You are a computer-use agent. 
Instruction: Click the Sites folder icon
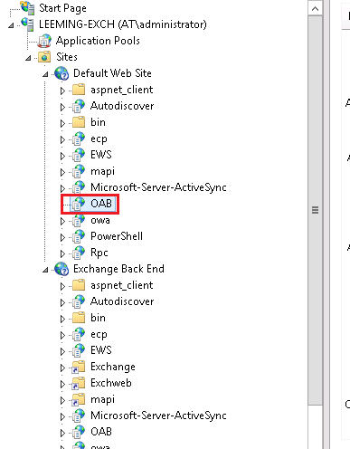[44, 57]
